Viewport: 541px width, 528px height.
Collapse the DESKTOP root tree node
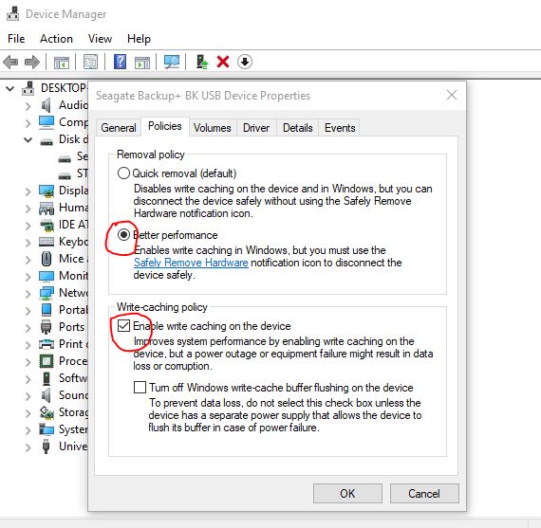pos(10,88)
